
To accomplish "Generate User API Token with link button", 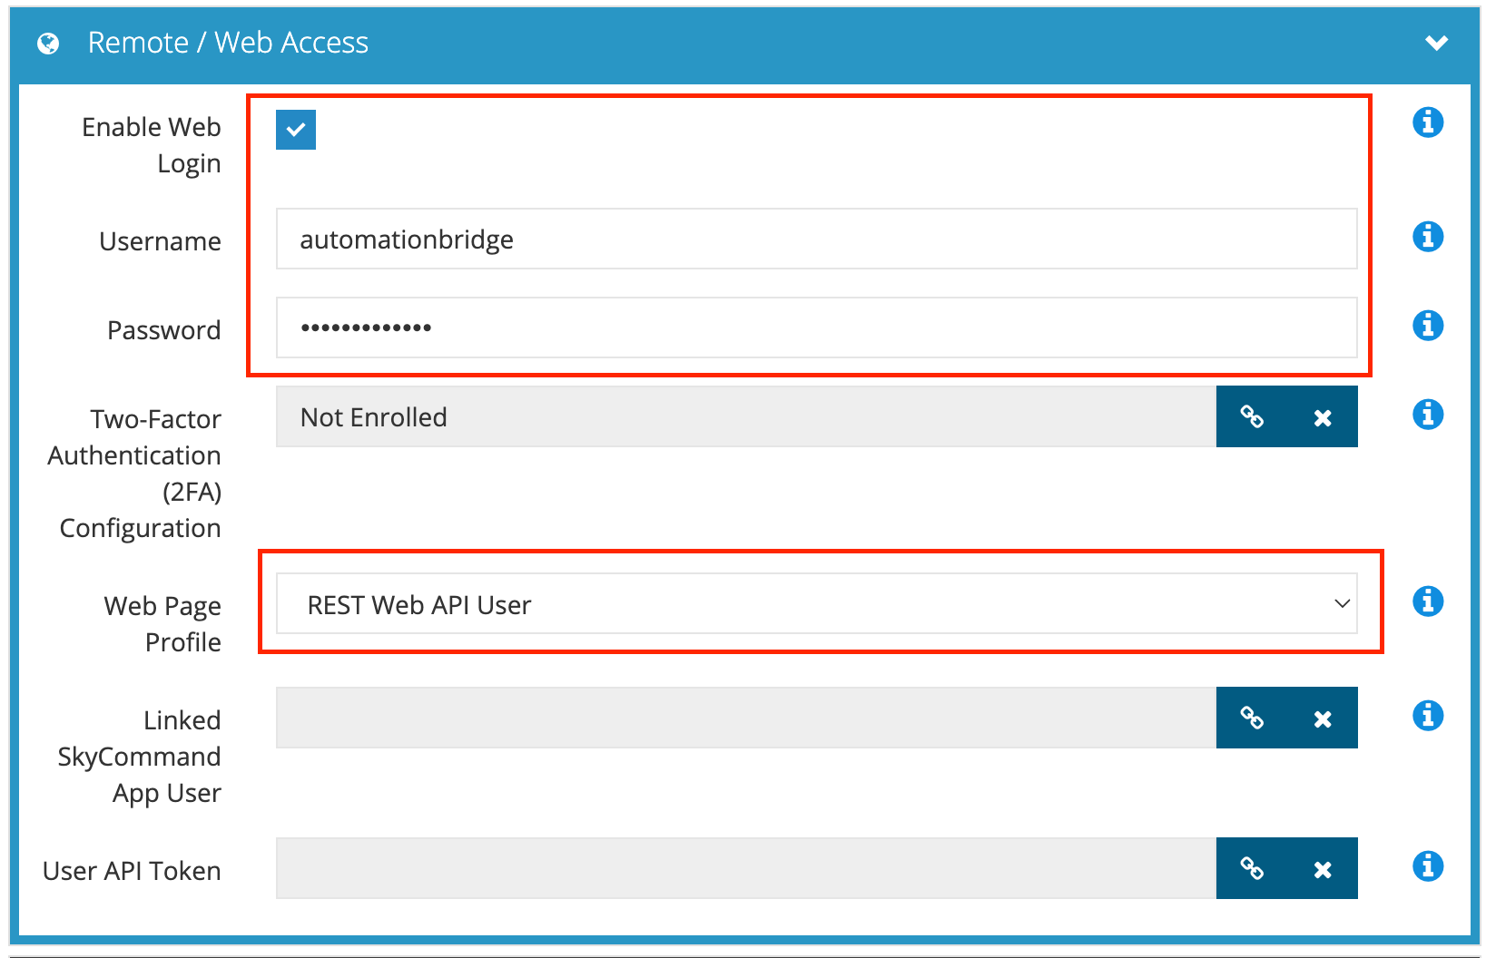I will [x=1252, y=869].
